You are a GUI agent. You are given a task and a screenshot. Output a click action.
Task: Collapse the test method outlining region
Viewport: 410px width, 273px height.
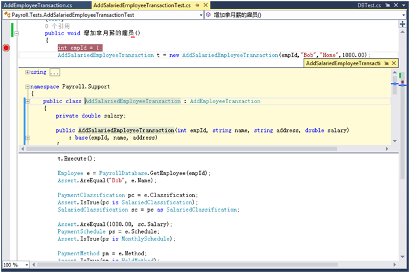click(x=16, y=33)
